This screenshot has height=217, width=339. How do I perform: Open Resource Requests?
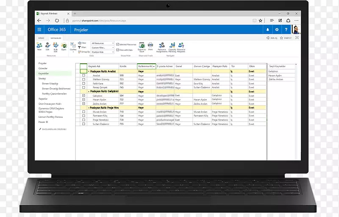click(x=181, y=45)
